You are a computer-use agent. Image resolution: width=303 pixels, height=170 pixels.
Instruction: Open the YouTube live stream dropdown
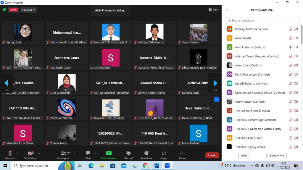pos(28,10)
